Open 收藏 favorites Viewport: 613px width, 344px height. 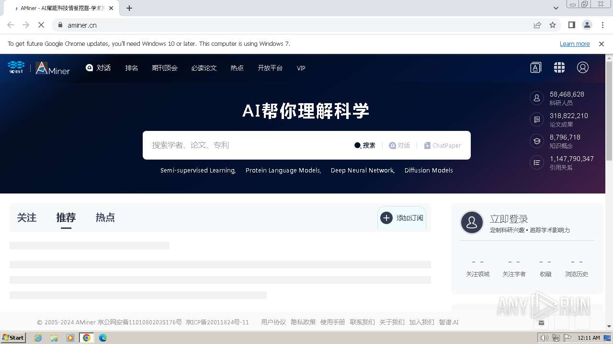545,268
